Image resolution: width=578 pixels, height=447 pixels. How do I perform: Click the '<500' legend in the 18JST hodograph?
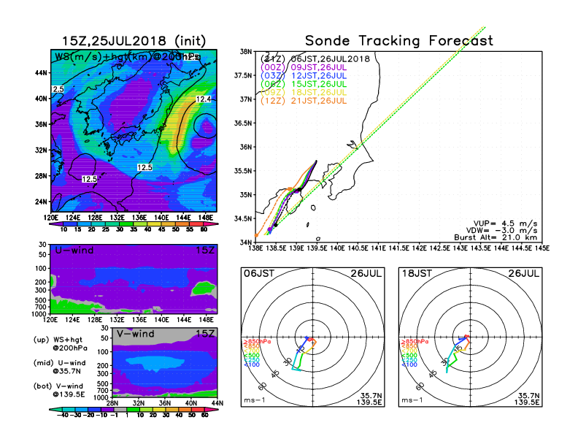409,355
